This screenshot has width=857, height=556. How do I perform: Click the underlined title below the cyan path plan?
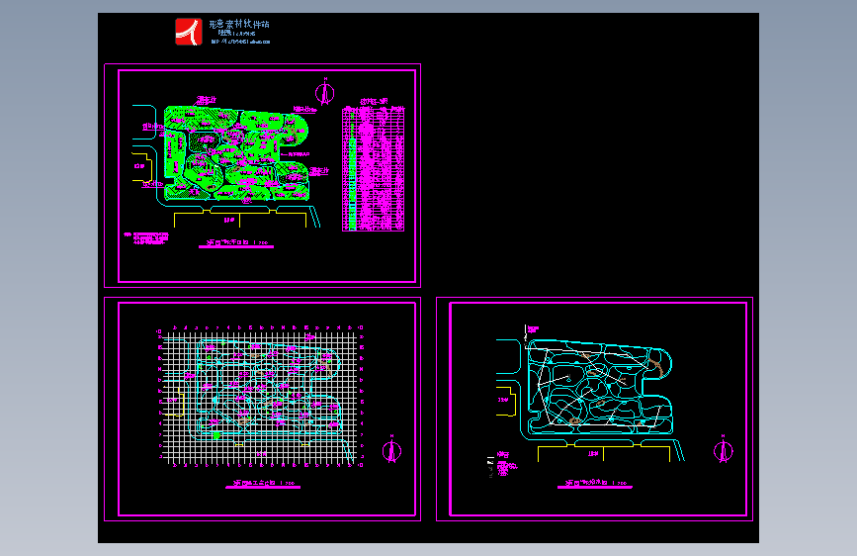595,485
